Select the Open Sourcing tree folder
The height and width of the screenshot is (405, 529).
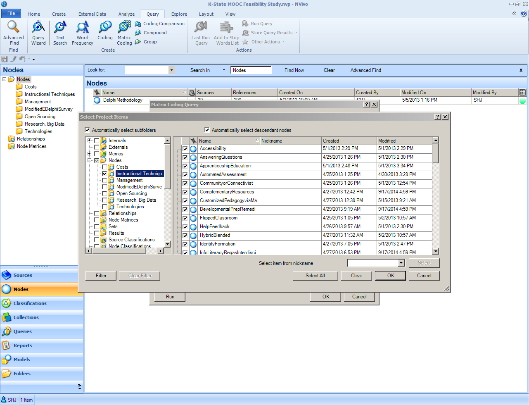(131, 193)
